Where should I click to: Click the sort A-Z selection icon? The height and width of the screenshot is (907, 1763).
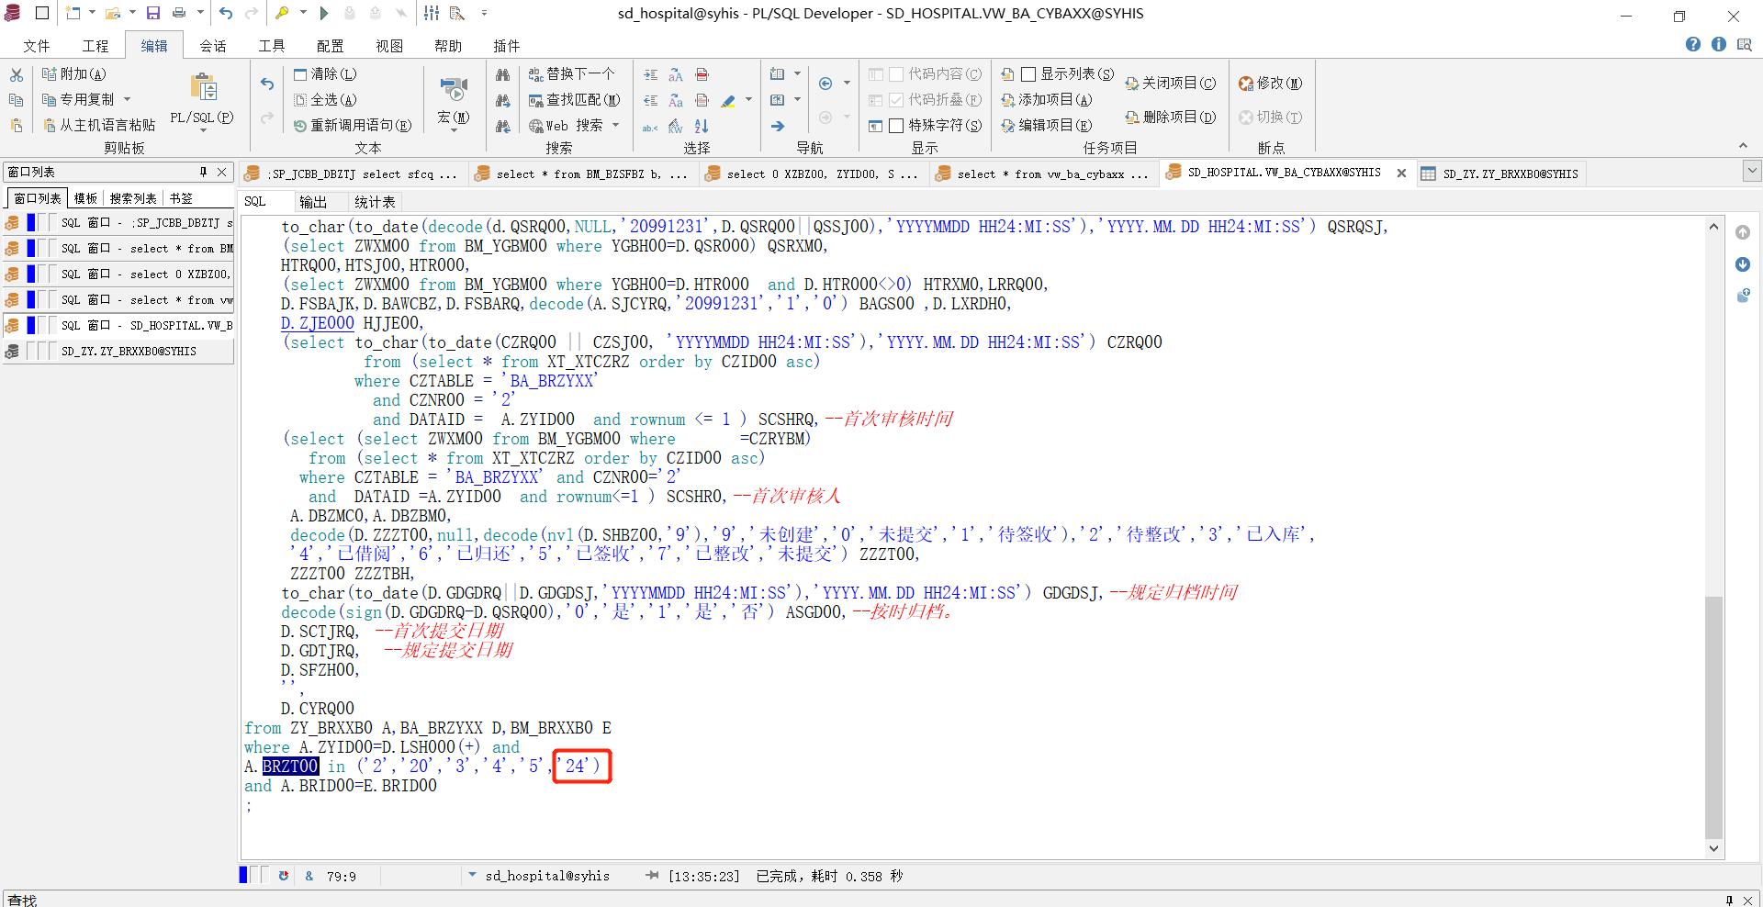pyautogui.click(x=702, y=126)
